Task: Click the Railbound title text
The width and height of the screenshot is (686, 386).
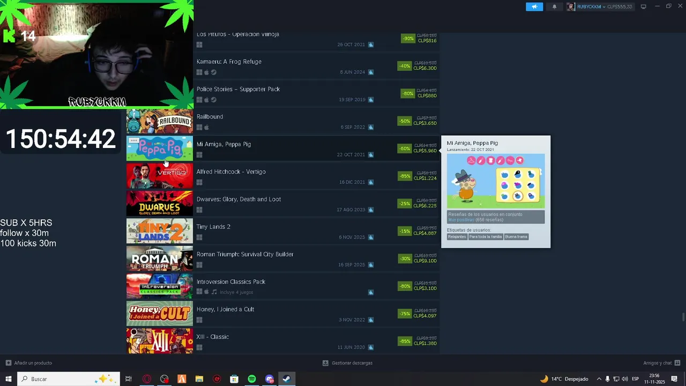Action: point(210,116)
